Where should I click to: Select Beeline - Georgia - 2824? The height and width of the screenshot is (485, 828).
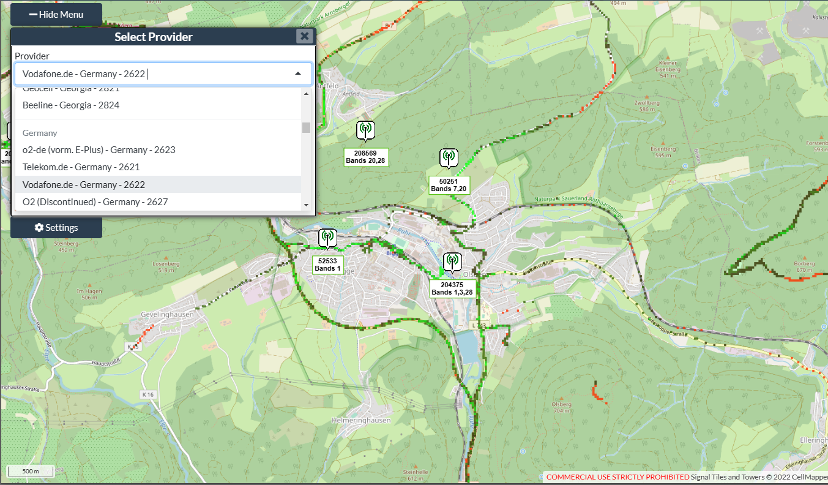pyautogui.click(x=158, y=105)
